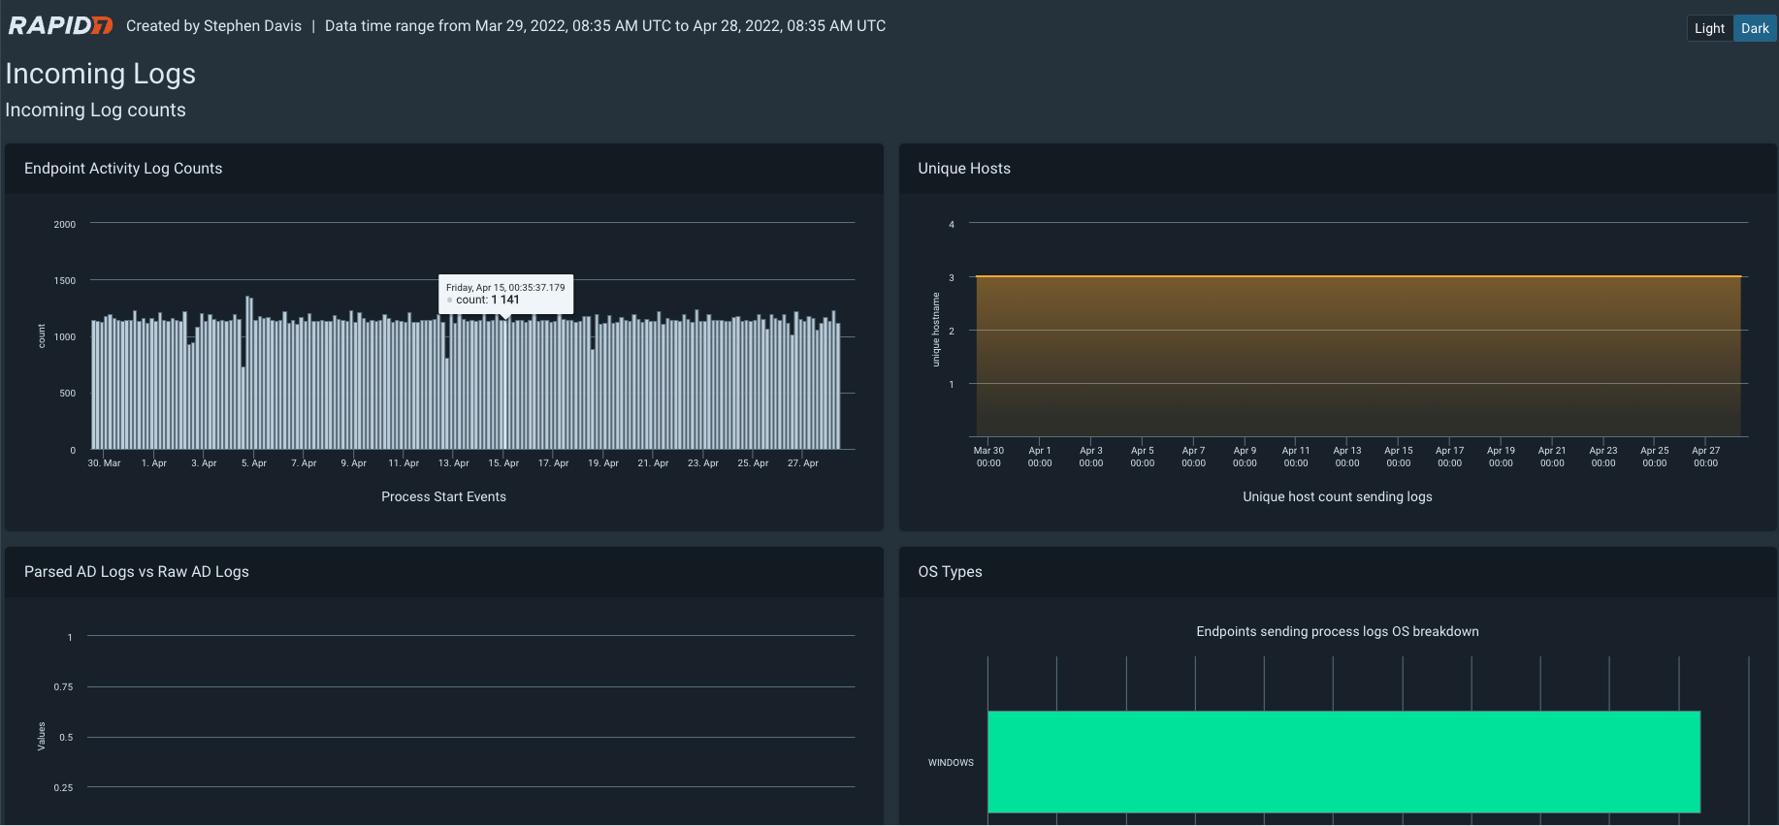Click the OS Types panel title
Viewport: 1779px width, 826px height.
click(x=950, y=572)
